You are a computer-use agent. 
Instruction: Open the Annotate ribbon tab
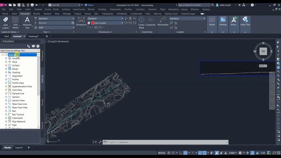coord(25,14)
